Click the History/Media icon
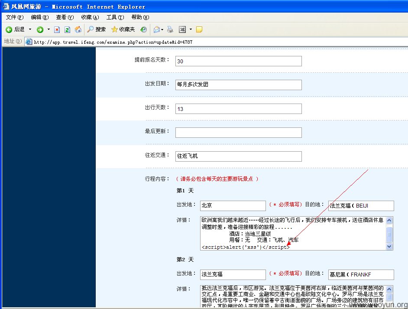This screenshot has height=309, width=408. tap(144, 29)
